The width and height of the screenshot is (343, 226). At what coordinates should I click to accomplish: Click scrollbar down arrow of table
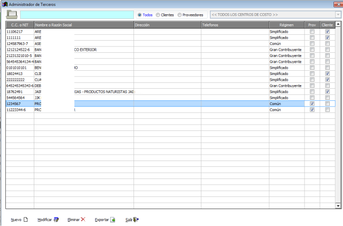(338, 205)
